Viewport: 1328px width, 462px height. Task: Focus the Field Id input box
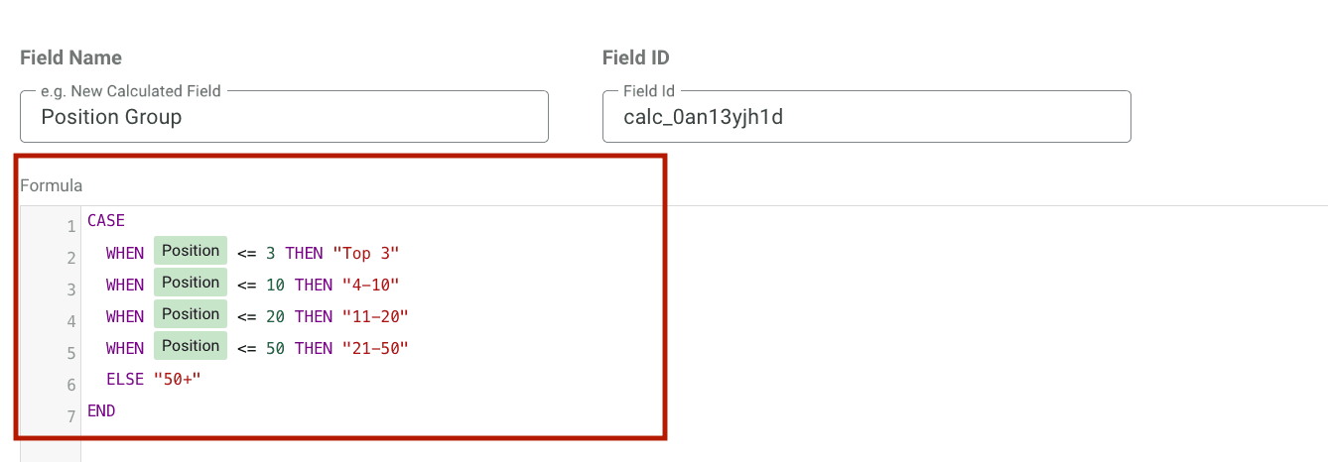point(865,117)
